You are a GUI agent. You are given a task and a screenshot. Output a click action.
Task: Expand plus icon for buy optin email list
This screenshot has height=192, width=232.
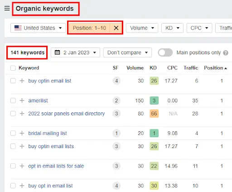point(22,81)
